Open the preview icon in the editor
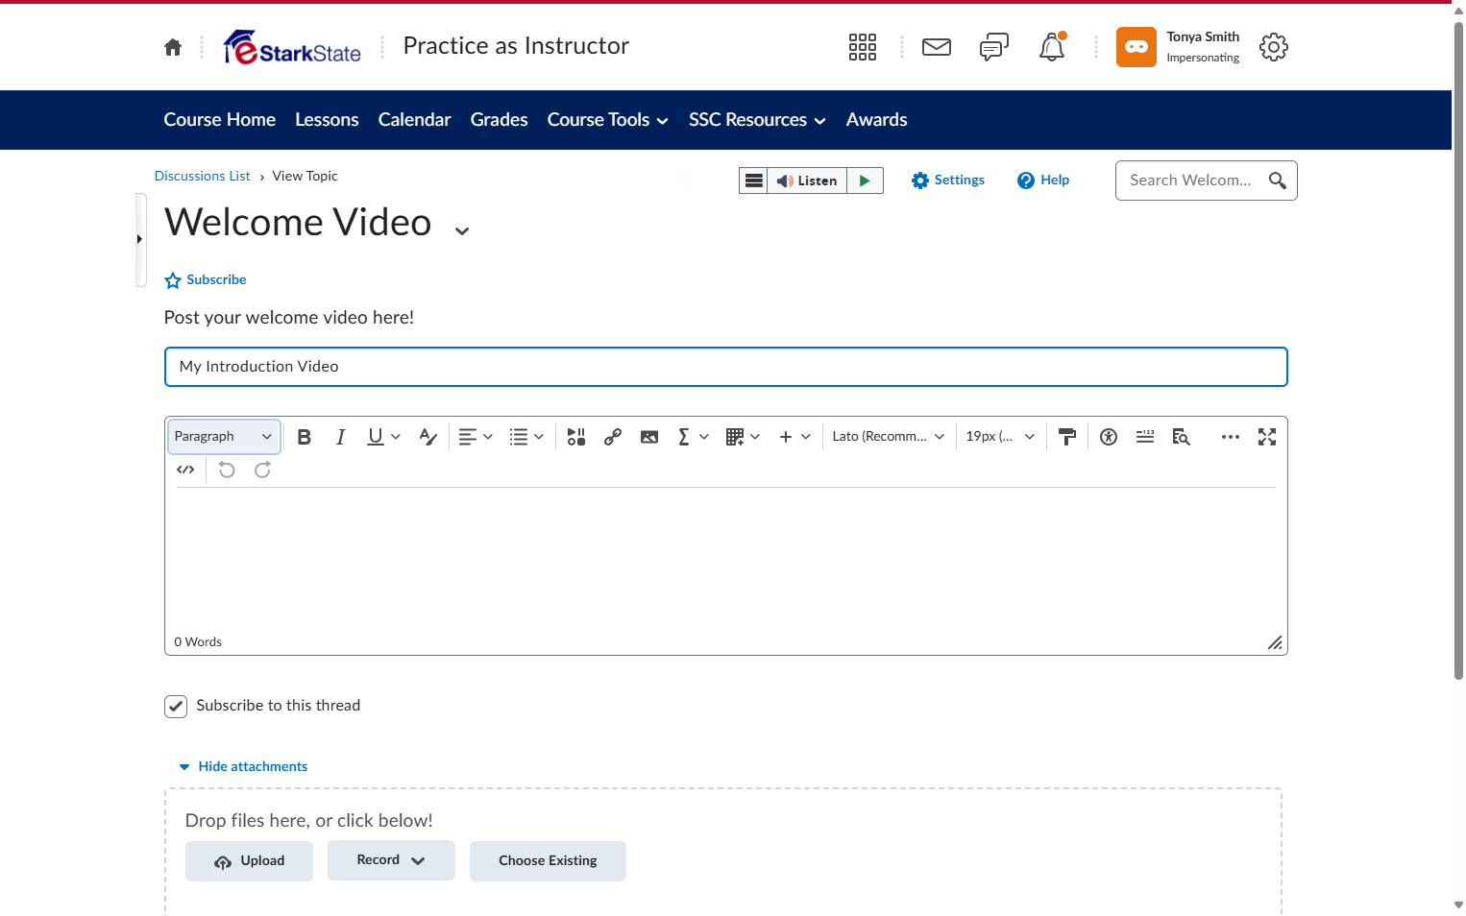 [x=1182, y=437]
